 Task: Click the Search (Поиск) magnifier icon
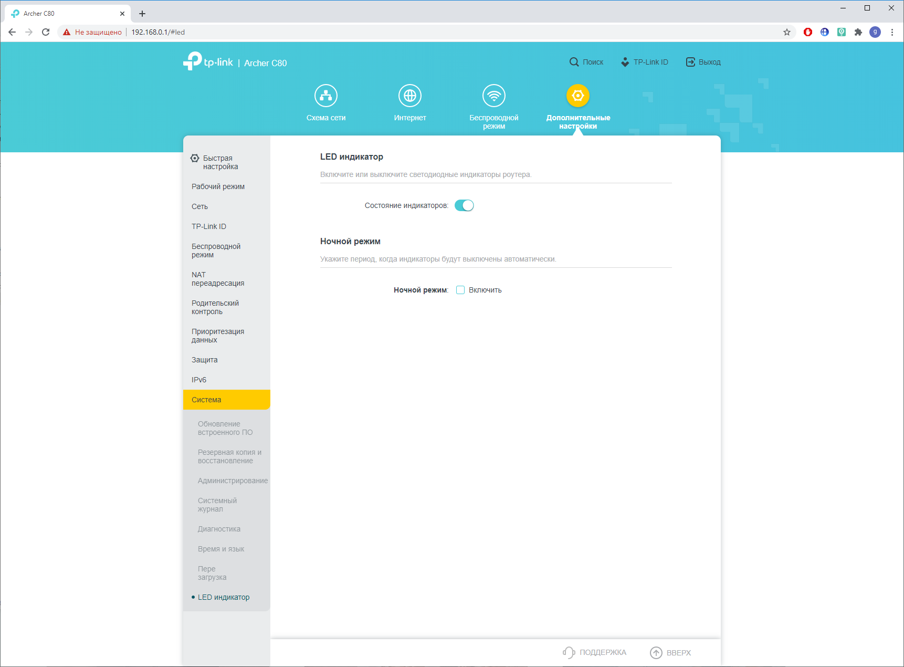pos(574,62)
